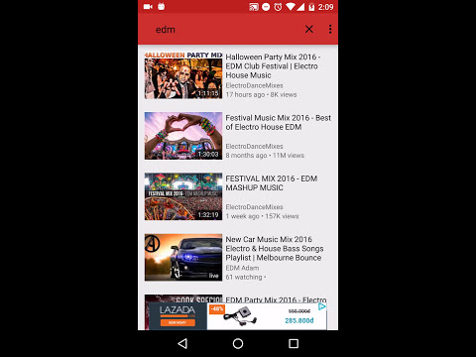The image size is (476, 357).
Task: Tap '8 months ago · 11M views' text
Action: [265, 156]
